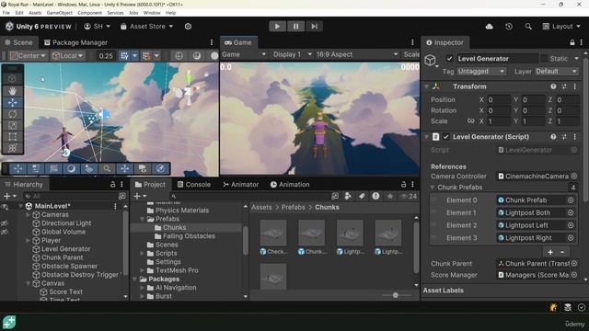Toggle favorites star filter in Project

pyautogui.click(x=390, y=196)
